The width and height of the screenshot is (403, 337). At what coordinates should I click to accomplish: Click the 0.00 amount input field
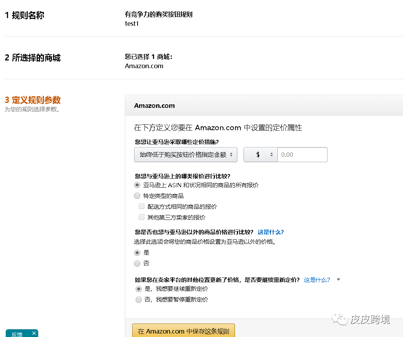[x=302, y=154]
